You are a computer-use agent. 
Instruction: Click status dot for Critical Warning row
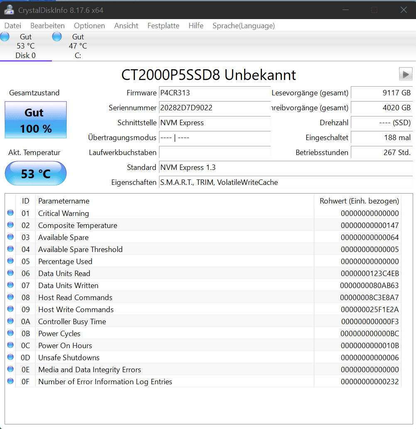point(10,213)
